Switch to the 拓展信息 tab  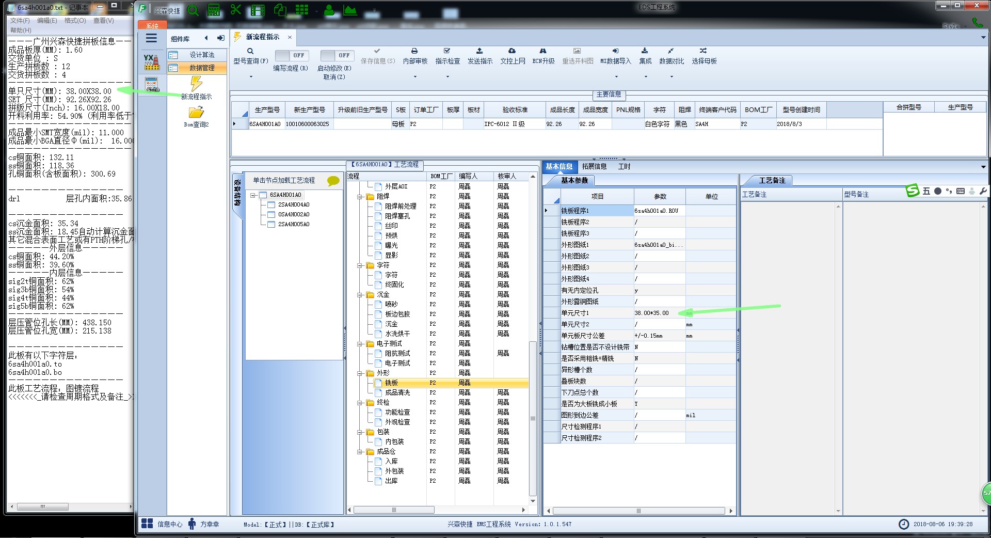click(x=594, y=167)
